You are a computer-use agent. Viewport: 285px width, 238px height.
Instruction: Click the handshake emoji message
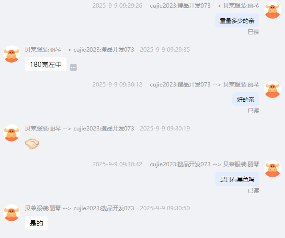coord(32,144)
